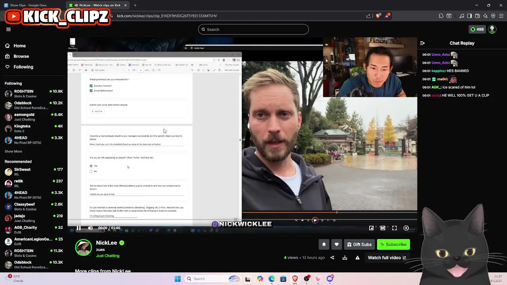The image size is (507, 285).
Task: Open NickLee channel name link
Action: (107, 243)
